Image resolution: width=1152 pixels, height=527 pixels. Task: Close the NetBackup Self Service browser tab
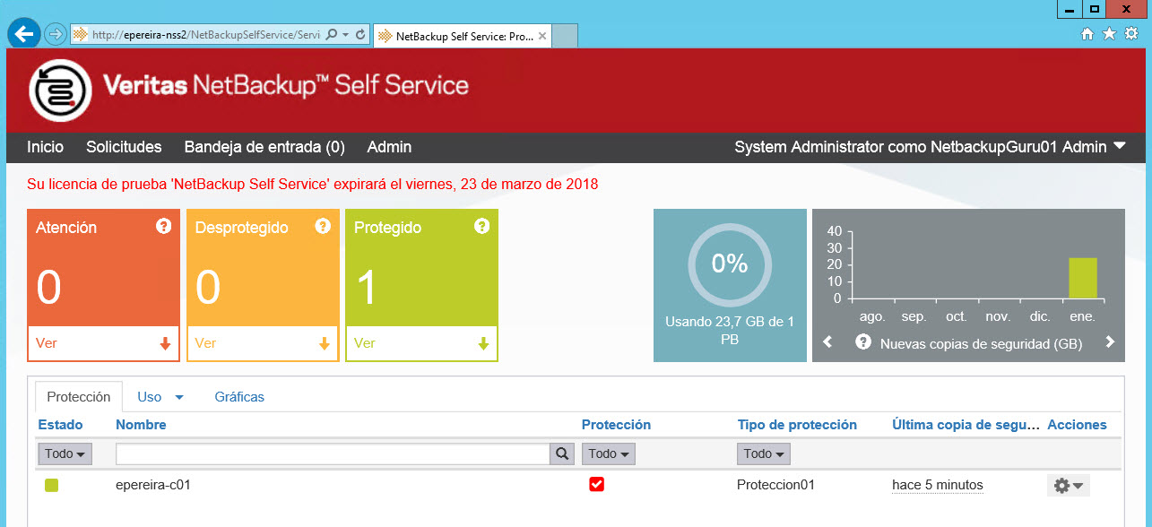(x=542, y=37)
